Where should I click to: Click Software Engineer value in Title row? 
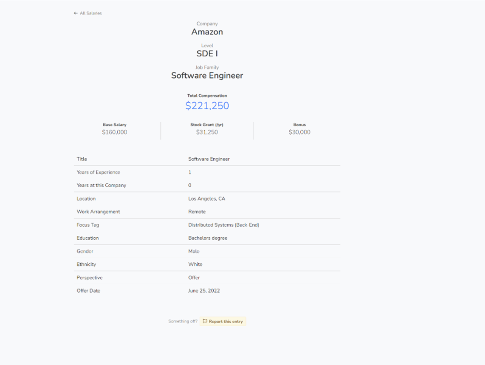point(209,159)
